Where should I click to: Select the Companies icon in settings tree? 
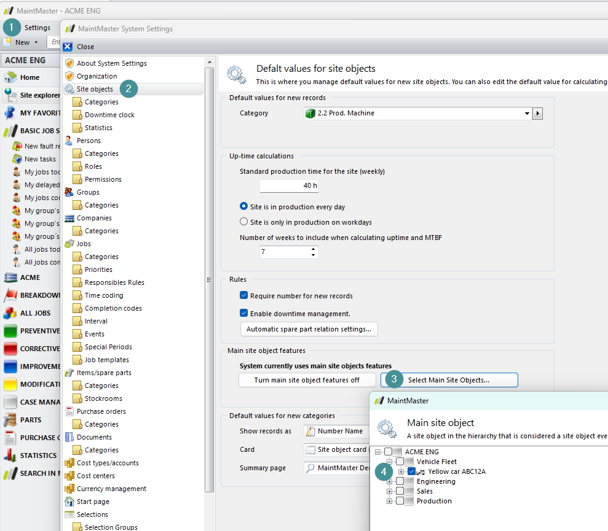[69, 218]
